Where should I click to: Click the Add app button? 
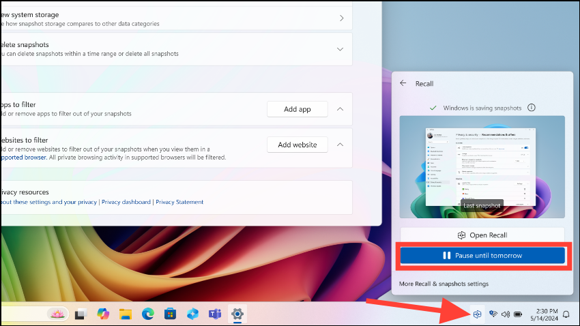[298, 109]
